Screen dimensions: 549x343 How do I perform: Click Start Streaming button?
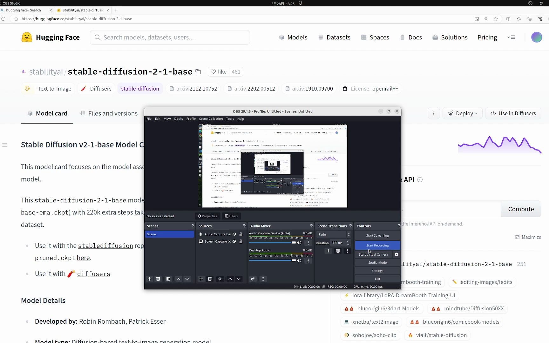point(377,235)
